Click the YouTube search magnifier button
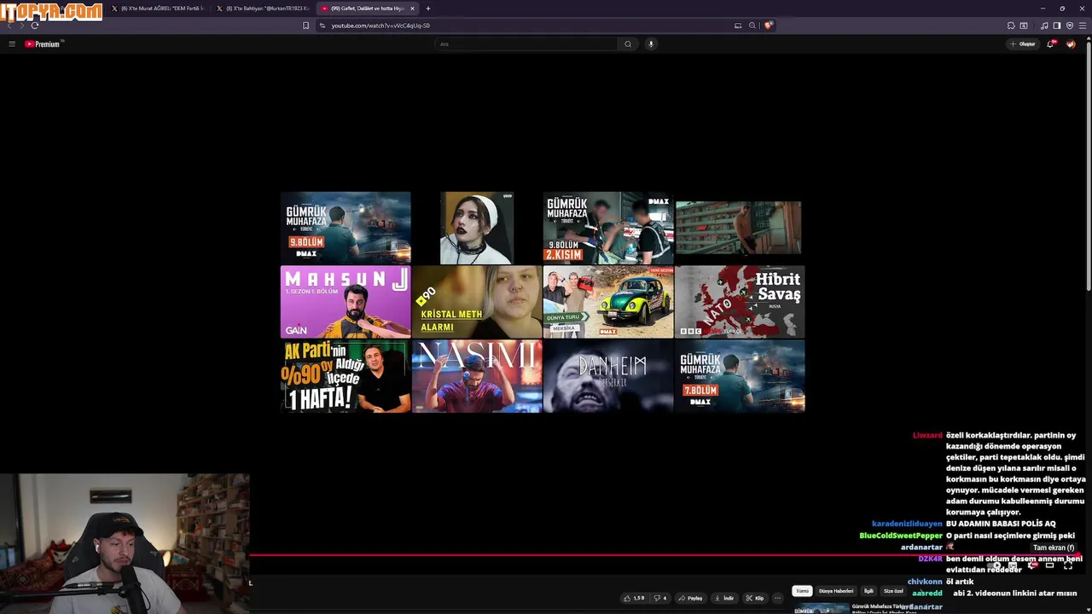 click(628, 44)
